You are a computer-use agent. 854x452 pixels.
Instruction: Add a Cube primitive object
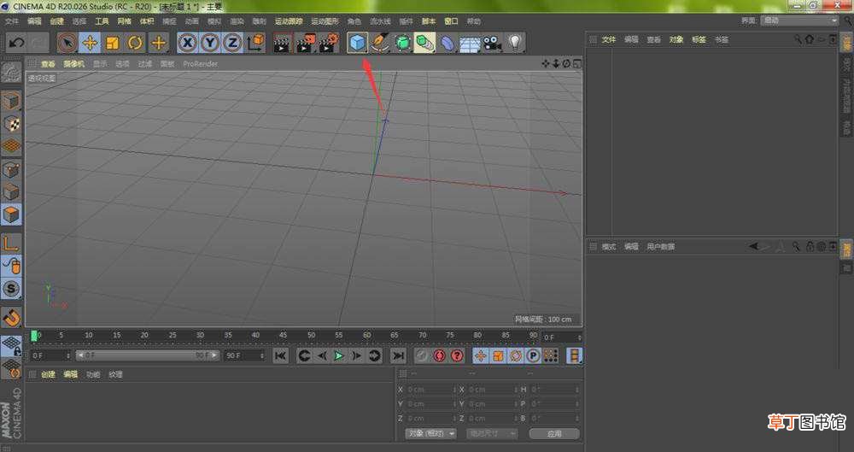tap(357, 43)
